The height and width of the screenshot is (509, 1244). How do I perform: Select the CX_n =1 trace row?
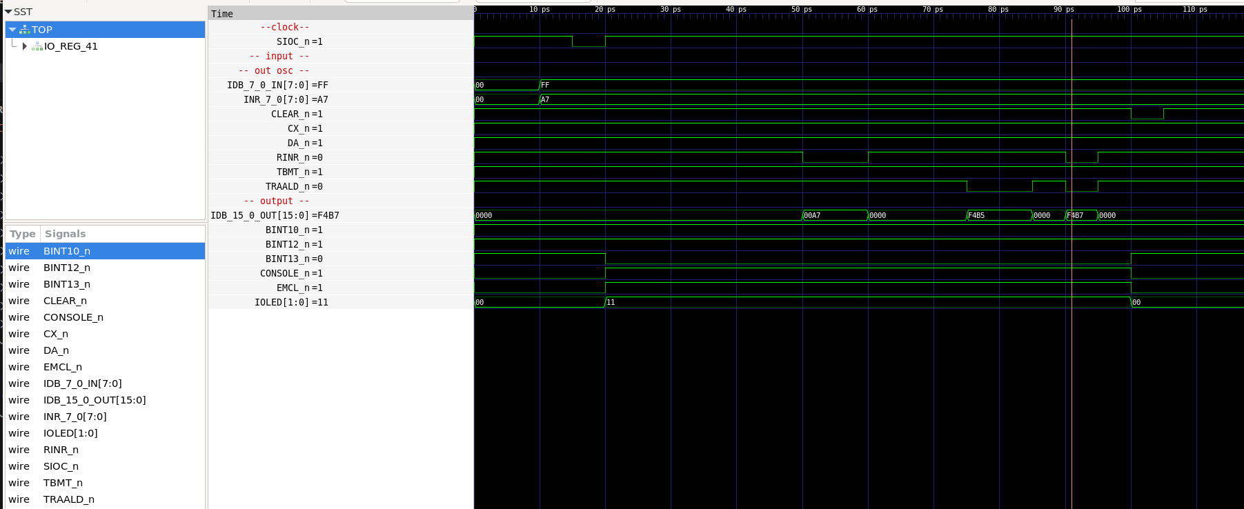341,128
